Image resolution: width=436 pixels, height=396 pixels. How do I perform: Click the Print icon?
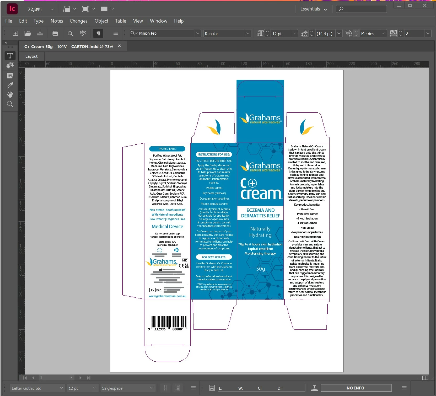tap(55, 33)
